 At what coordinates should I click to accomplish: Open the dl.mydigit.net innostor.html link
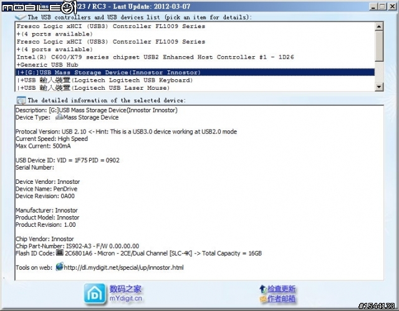coord(123,267)
